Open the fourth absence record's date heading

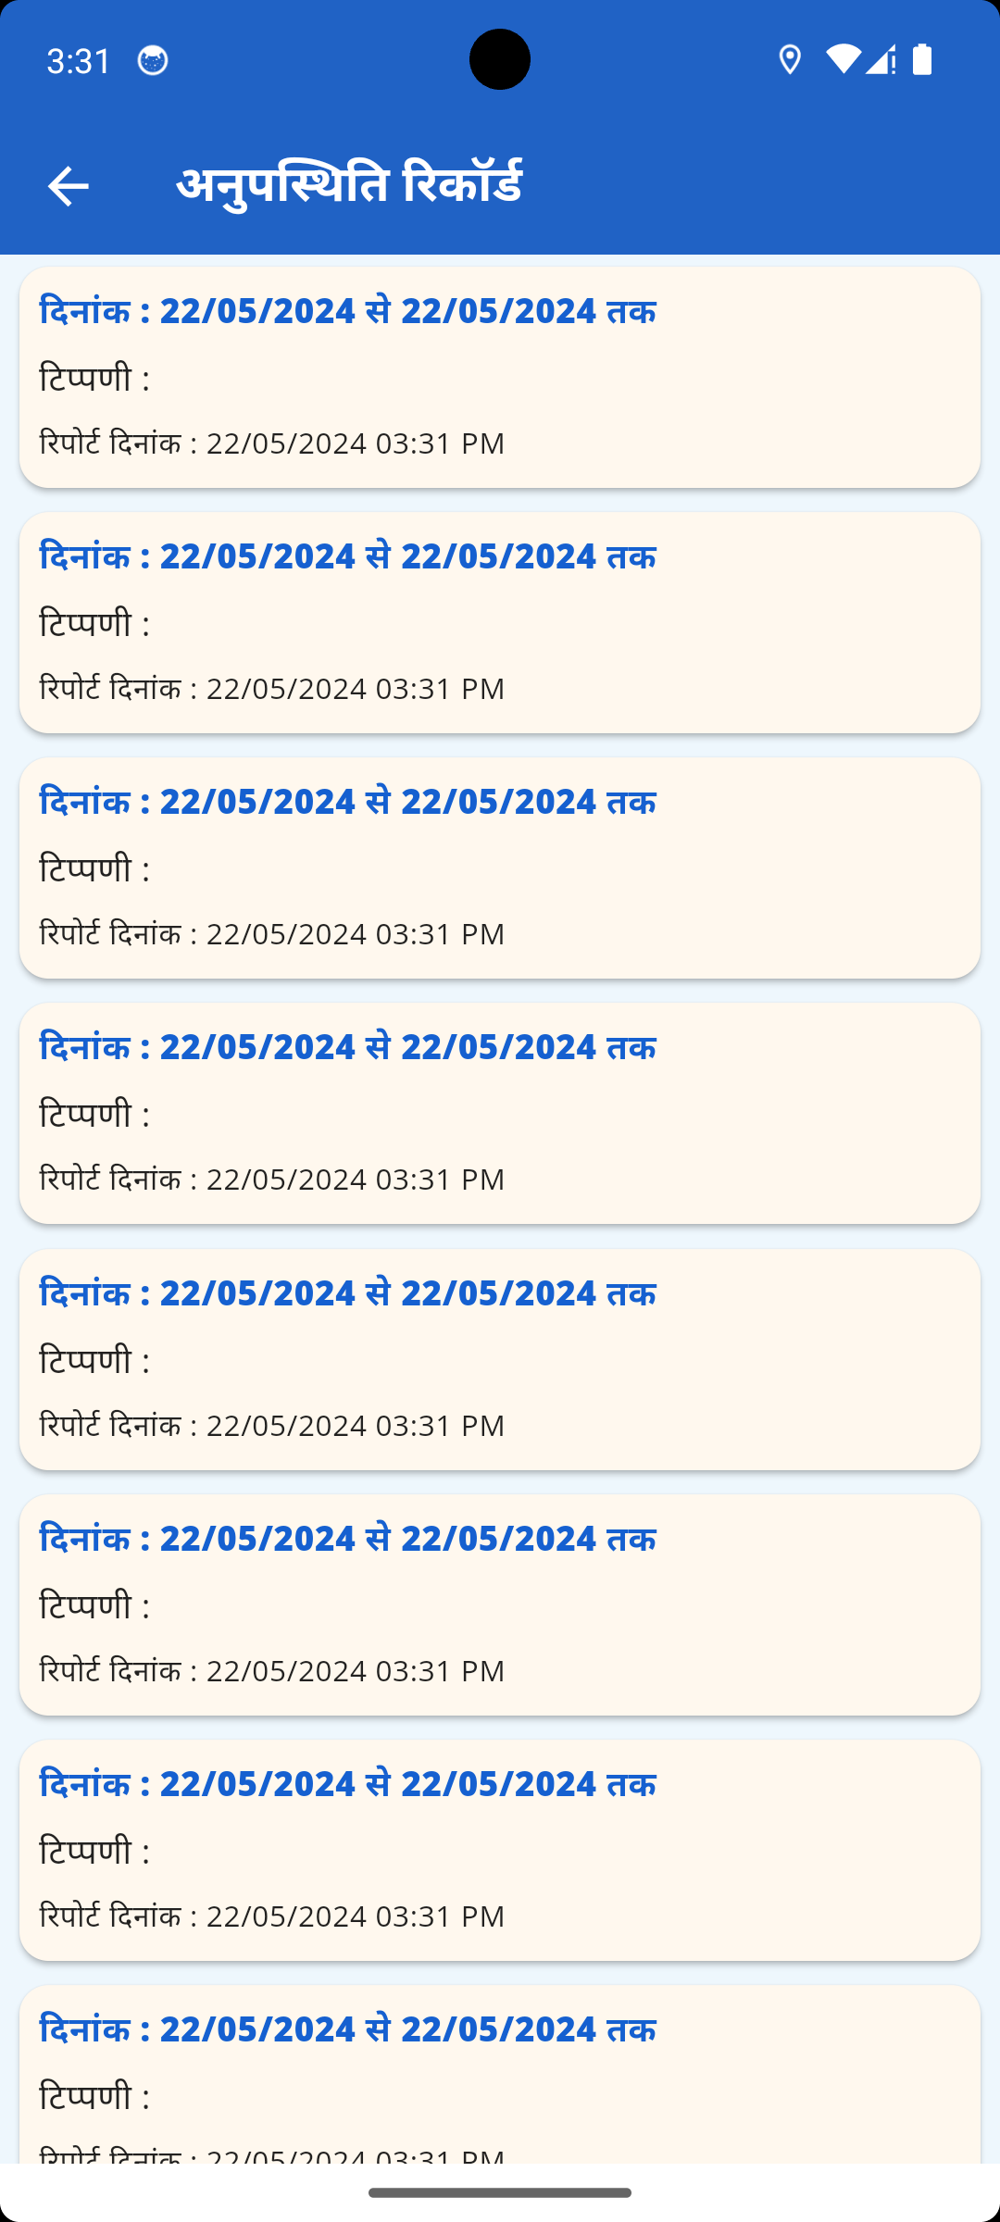tap(347, 1047)
